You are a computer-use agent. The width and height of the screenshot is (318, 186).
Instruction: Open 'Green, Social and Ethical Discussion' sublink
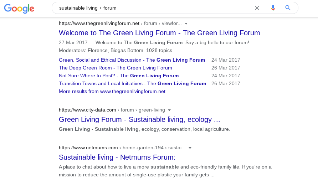(x=132, y=60)
